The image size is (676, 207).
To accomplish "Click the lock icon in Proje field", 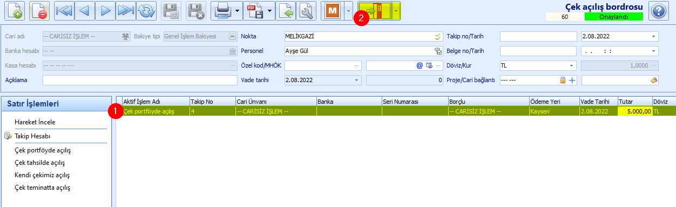I will [x=563, y=80].
